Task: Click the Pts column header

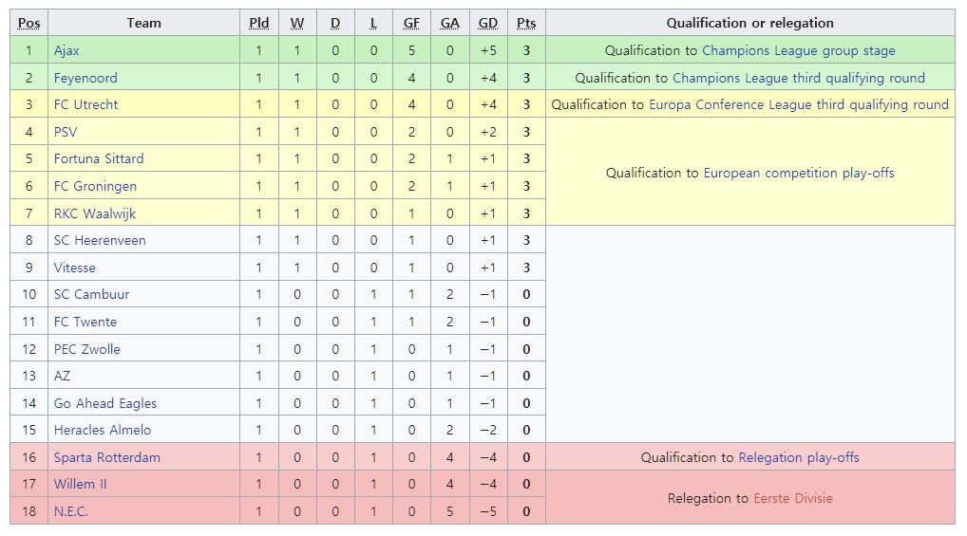Action: (x=526, y=24)
